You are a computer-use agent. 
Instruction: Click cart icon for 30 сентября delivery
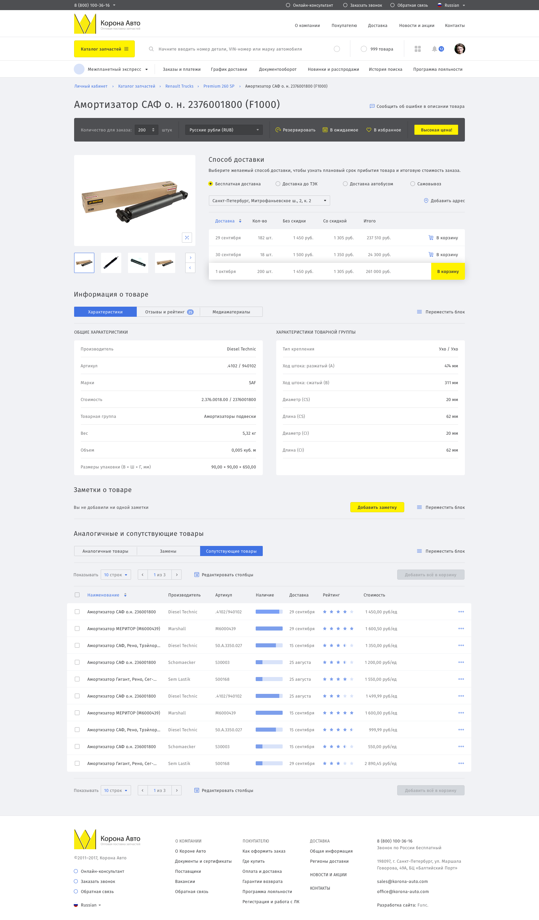point(431,255)
